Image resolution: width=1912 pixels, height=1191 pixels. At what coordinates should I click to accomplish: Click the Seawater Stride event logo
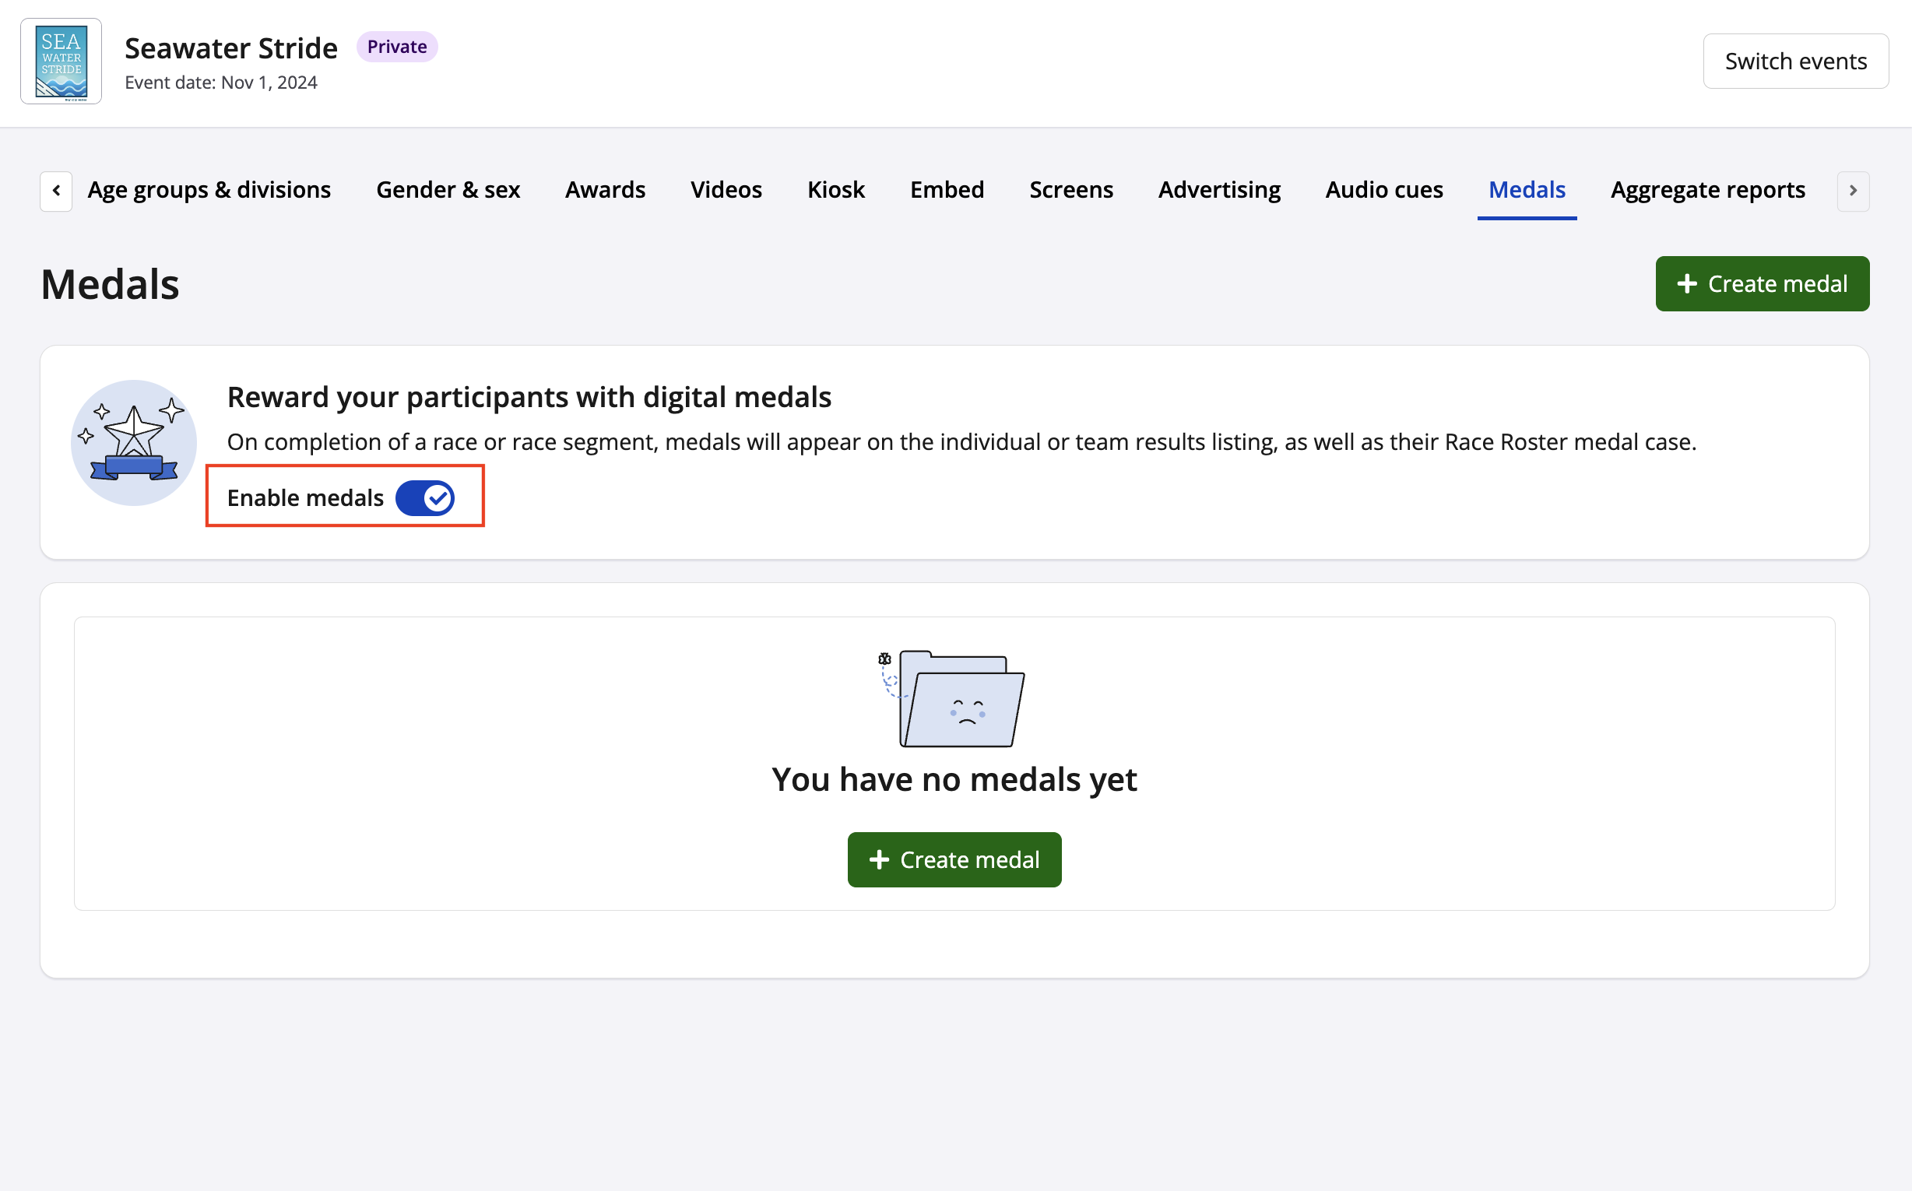[61, 61]
